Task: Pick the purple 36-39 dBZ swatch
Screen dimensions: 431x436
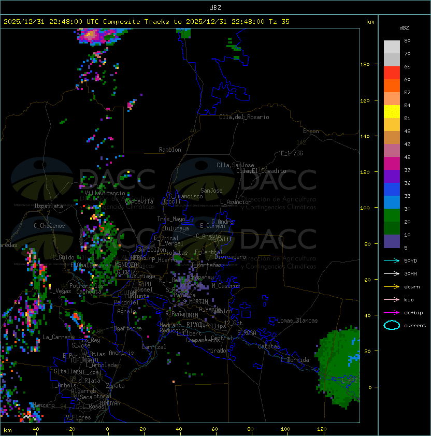Action: coord(392,176)
